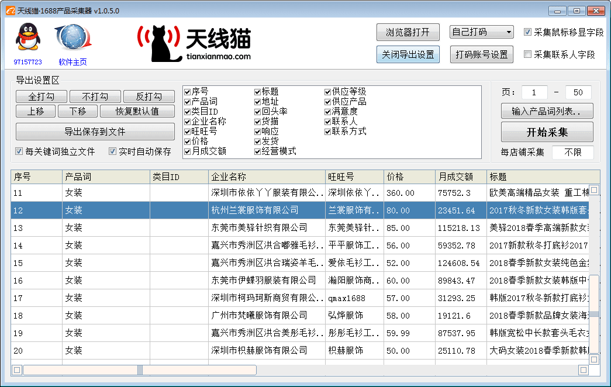
Task: Click the 序号 column header
Action: coord(37,177)
